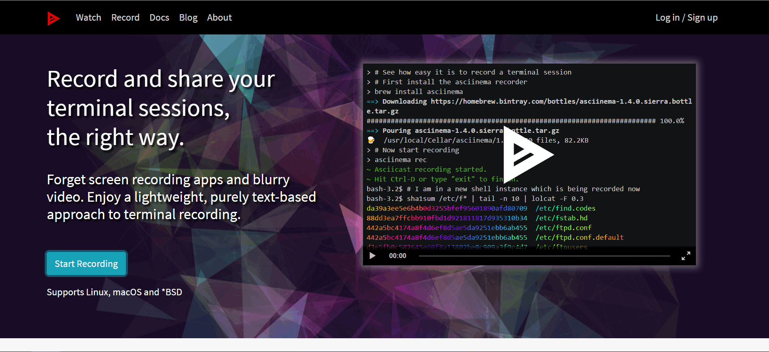
Task: Toggle fullscreen on the terminal player
Action: pyautogui.click(x=686, y=256)
